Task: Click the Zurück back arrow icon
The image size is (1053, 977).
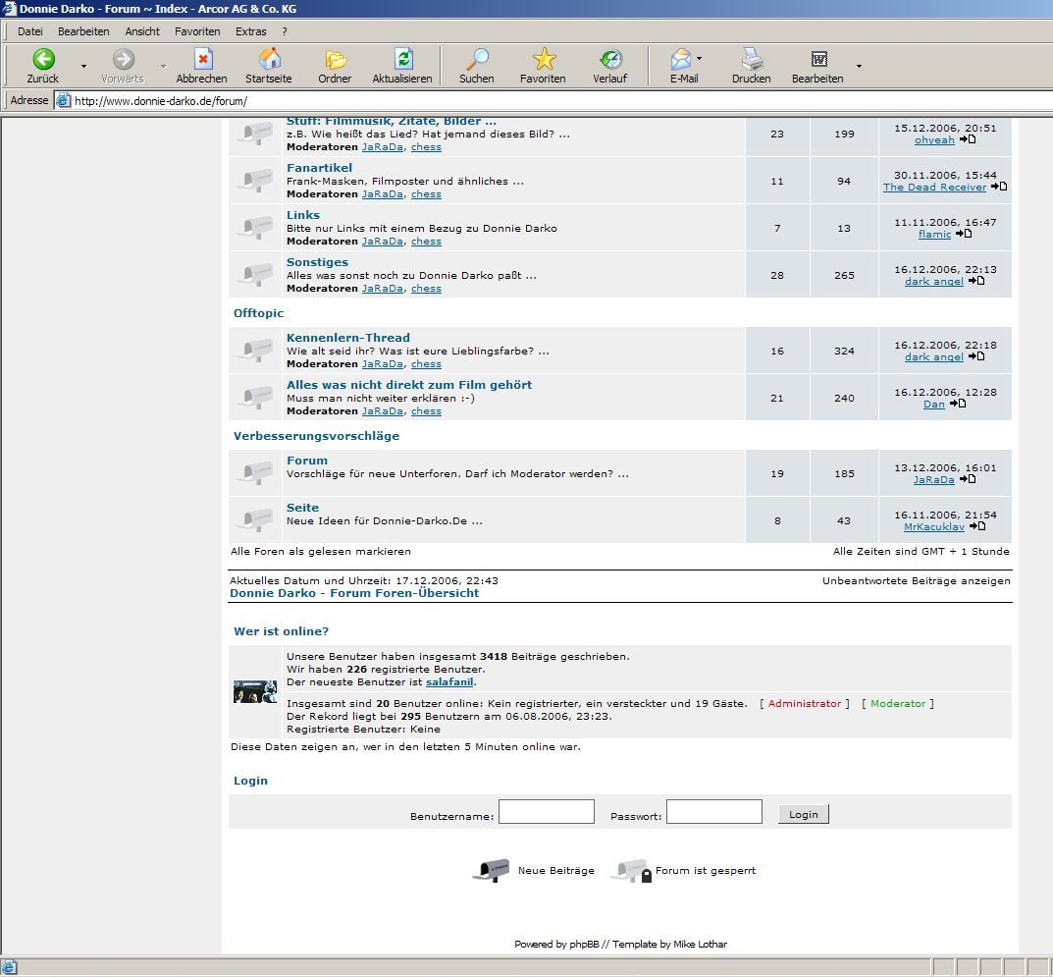Action: point(43,59)
